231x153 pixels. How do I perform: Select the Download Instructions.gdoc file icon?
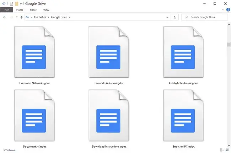tap(109, 116)
